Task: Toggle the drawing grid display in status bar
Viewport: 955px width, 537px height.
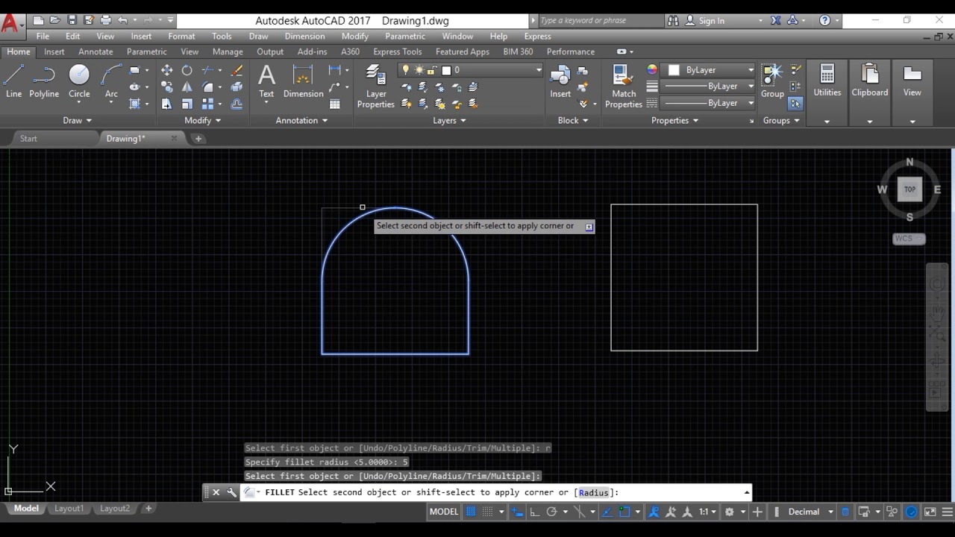Action: pyautogui.click(x=471, y=512)
